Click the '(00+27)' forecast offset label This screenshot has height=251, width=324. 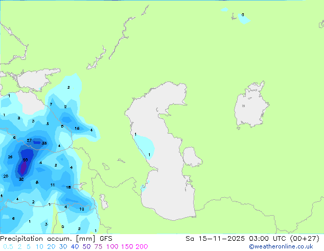coord(305,239)
